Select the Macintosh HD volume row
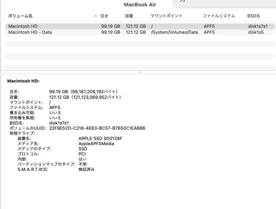276x209 pixels. click(x=23, y=26)
